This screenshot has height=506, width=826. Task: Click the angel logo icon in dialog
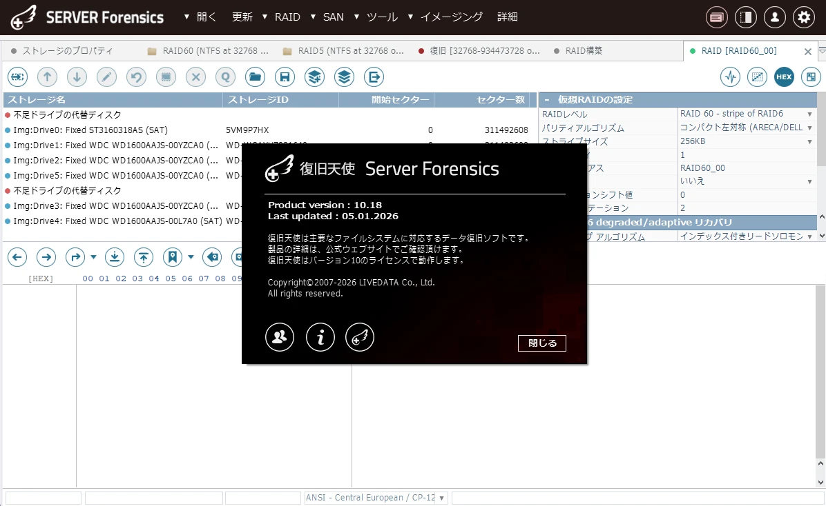tap(360, 336)
